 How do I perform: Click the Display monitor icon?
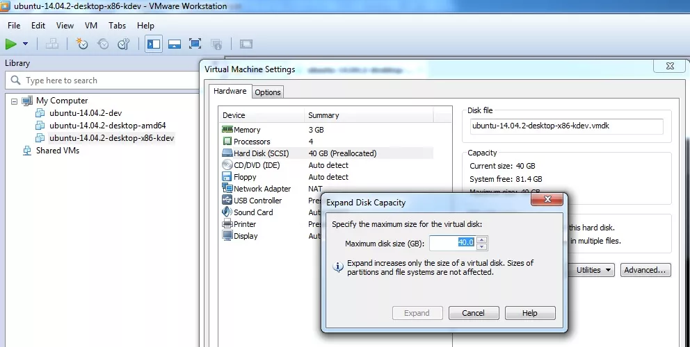click(227, 236)
